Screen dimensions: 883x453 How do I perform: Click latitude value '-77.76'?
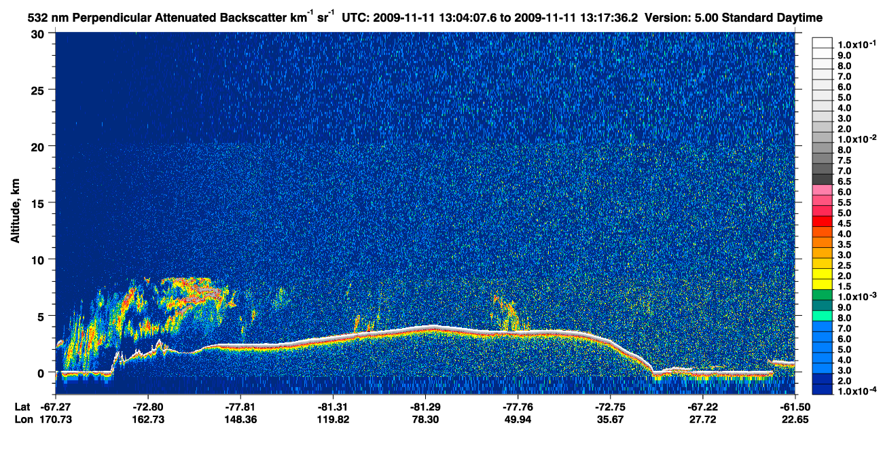[x=518, y=406]
